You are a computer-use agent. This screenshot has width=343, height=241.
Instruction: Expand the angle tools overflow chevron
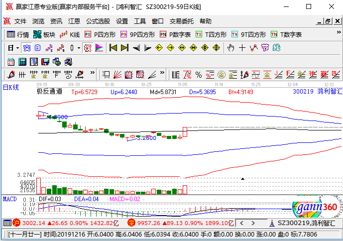tap(162, 73)
